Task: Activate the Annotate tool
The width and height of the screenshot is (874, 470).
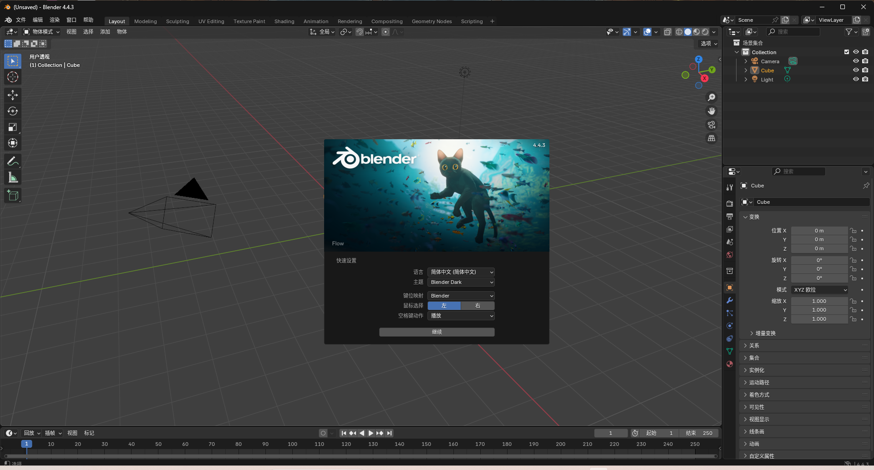Action: click(x=12, y=161)
